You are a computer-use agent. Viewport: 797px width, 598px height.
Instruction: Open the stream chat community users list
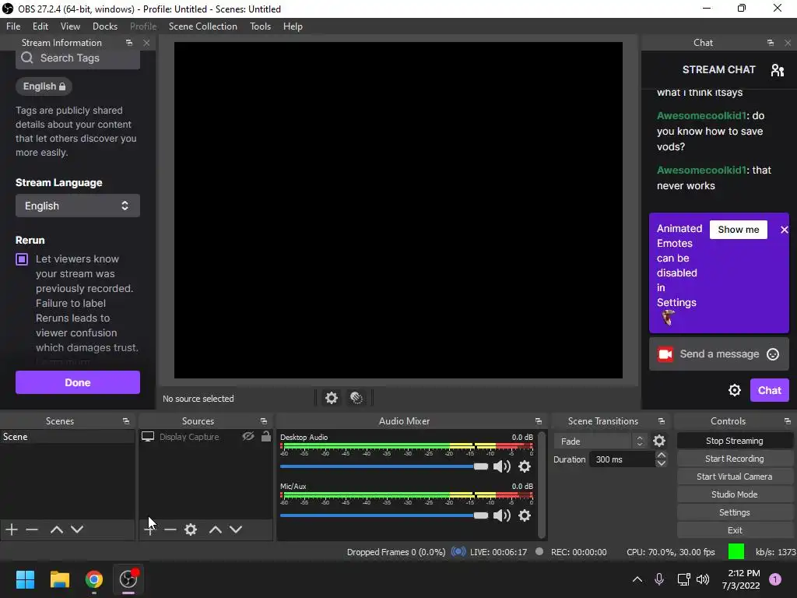tap(778, 70)
